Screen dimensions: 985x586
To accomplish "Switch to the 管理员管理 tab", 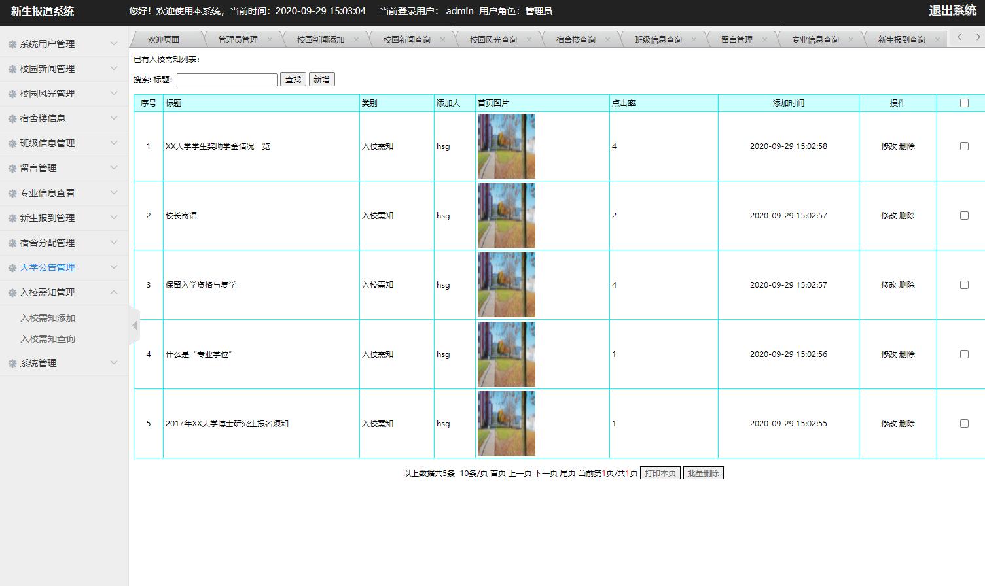I will [240, 39].
